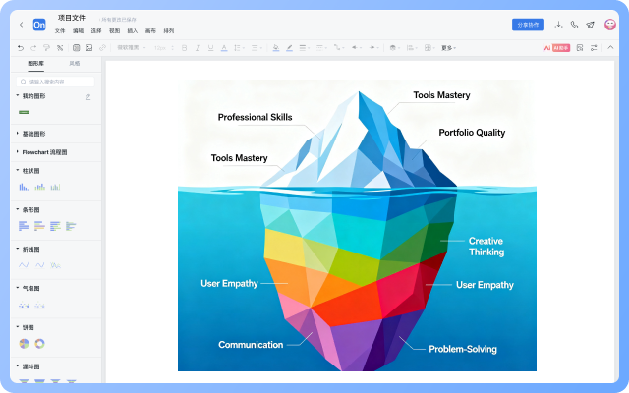Click the user avatar in header

tap(610, 25)
